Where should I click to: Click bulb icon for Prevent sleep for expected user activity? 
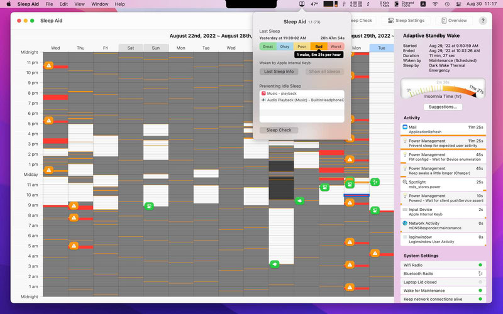click(405, 141)
